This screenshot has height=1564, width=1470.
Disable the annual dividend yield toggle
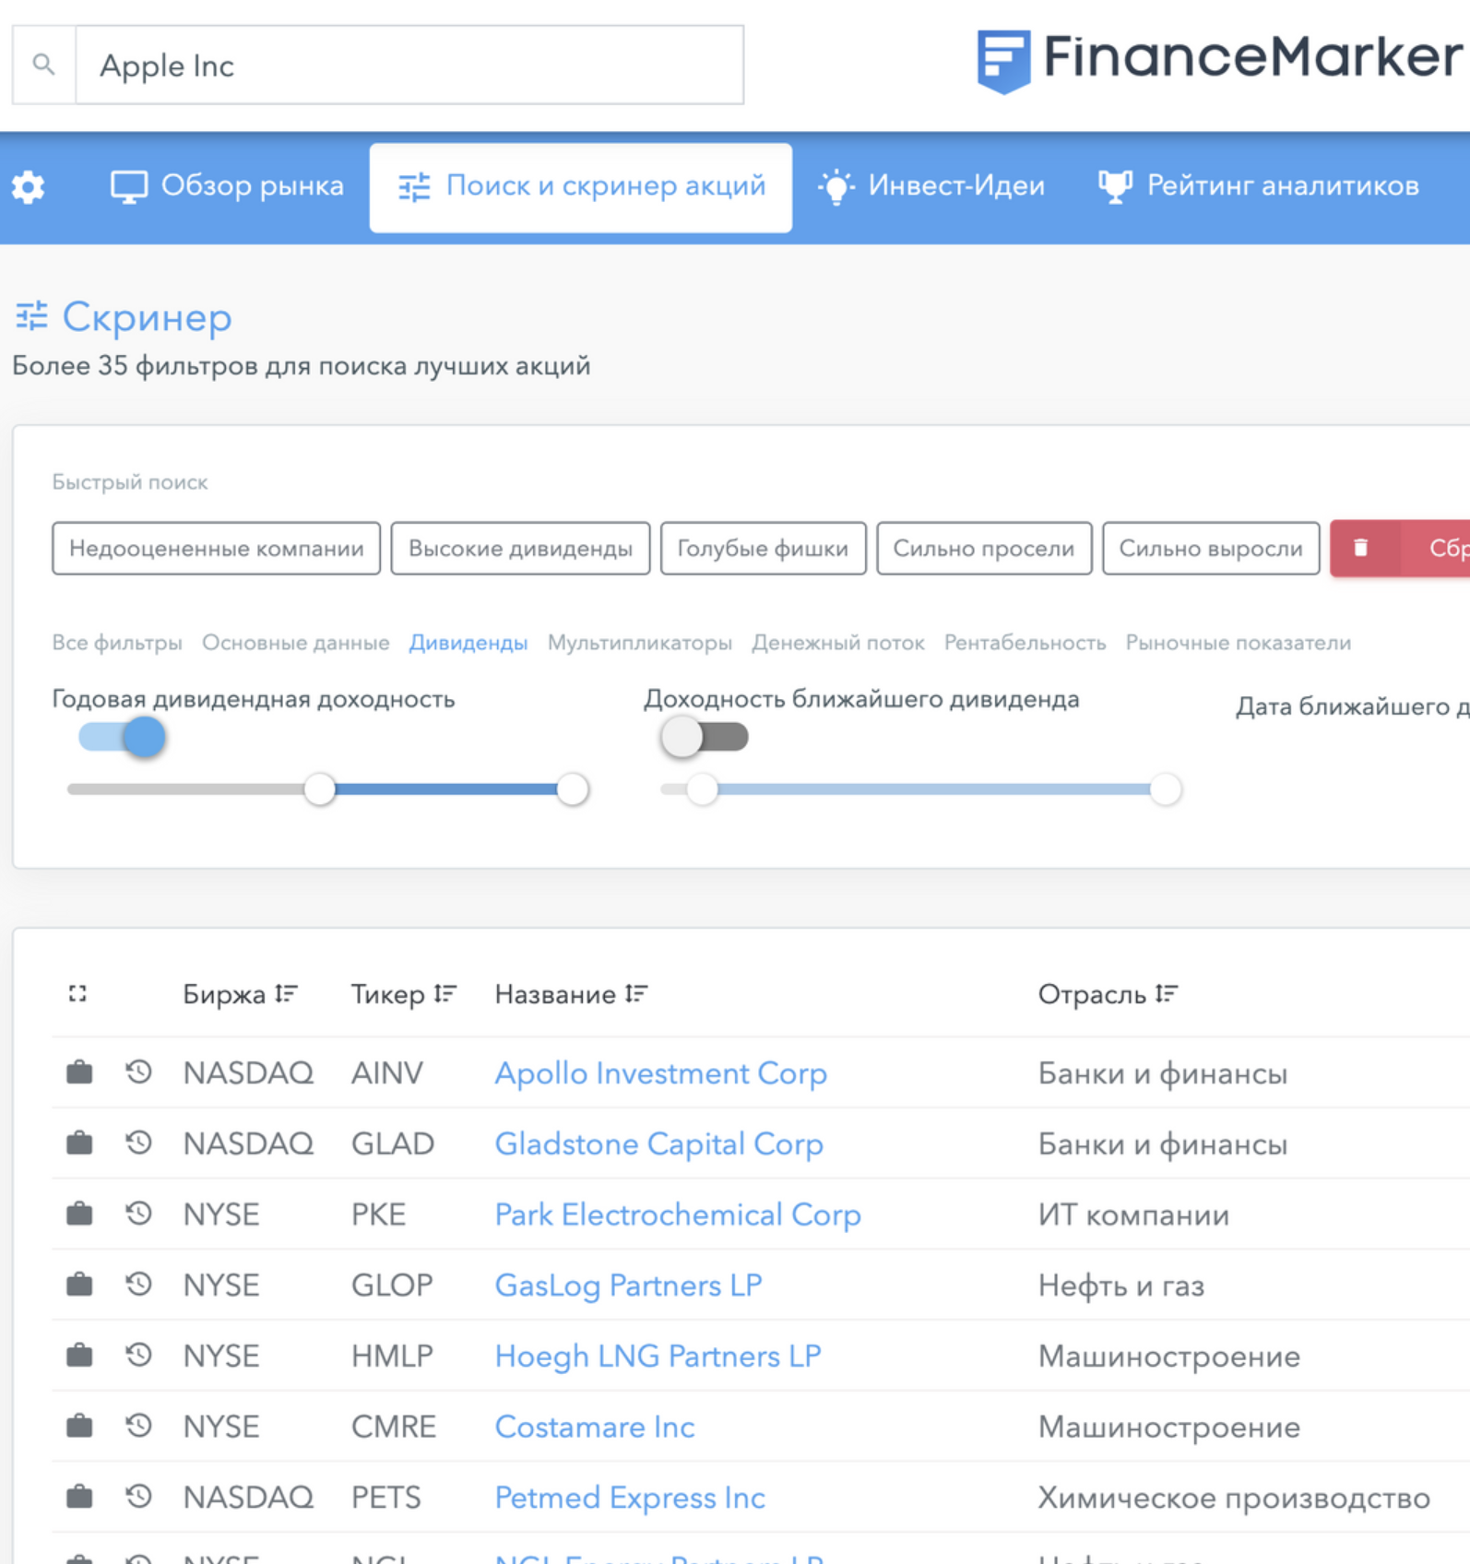point(123,737)
